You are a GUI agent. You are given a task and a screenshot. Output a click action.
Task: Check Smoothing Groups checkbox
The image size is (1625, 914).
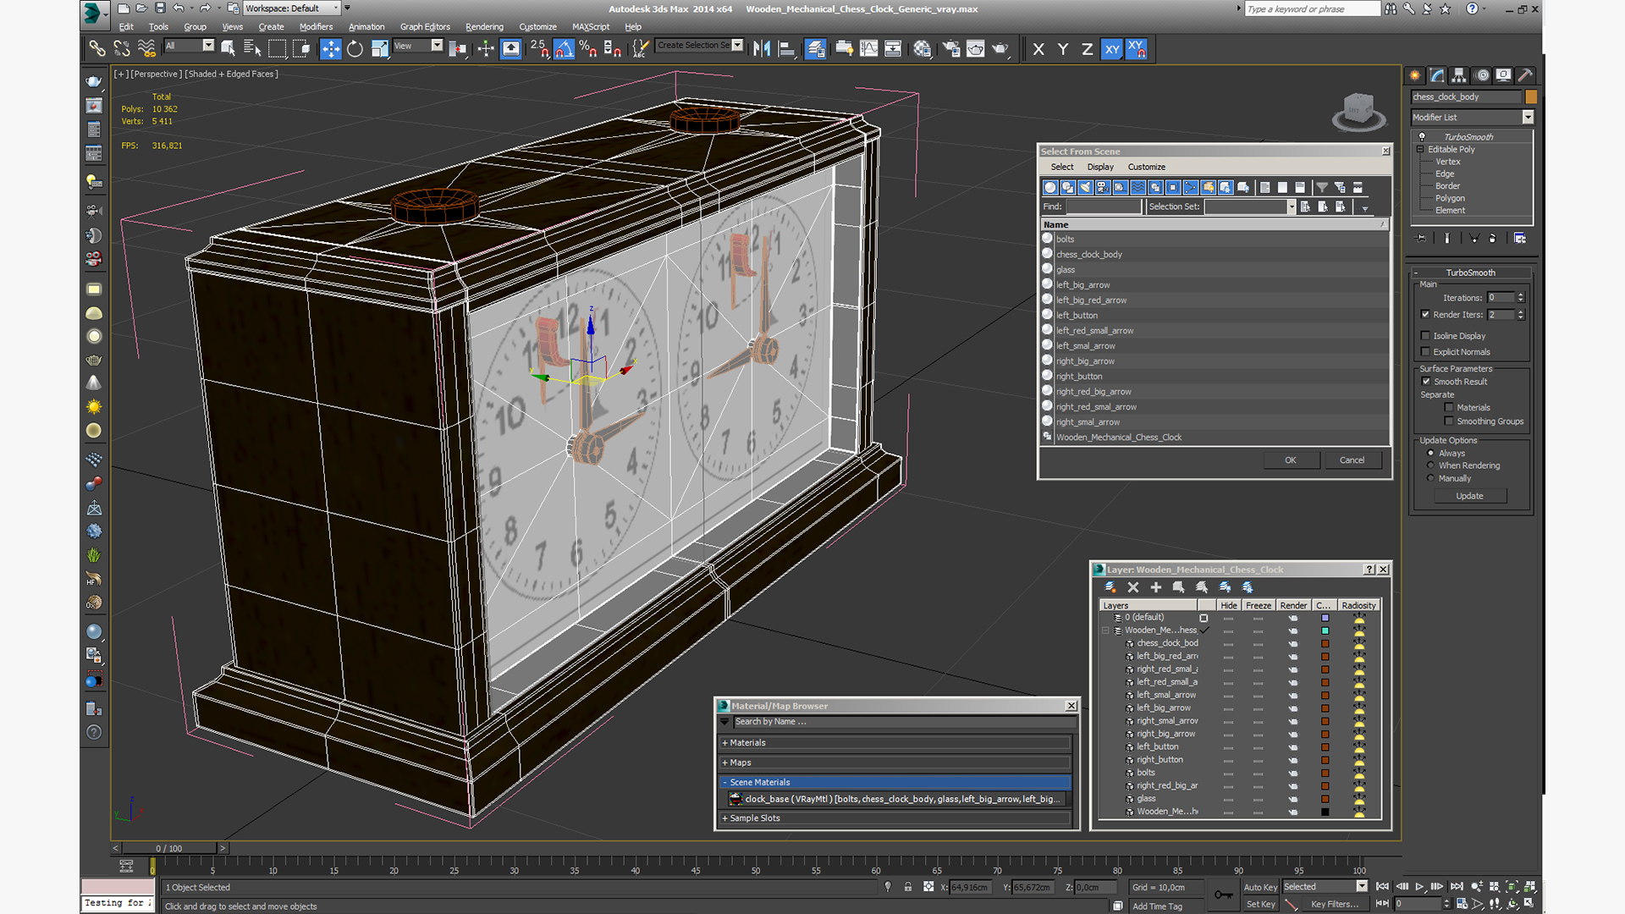[1449, 421]
